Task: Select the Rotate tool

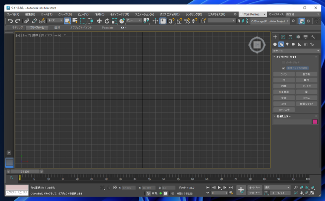Action: point(107,21)
